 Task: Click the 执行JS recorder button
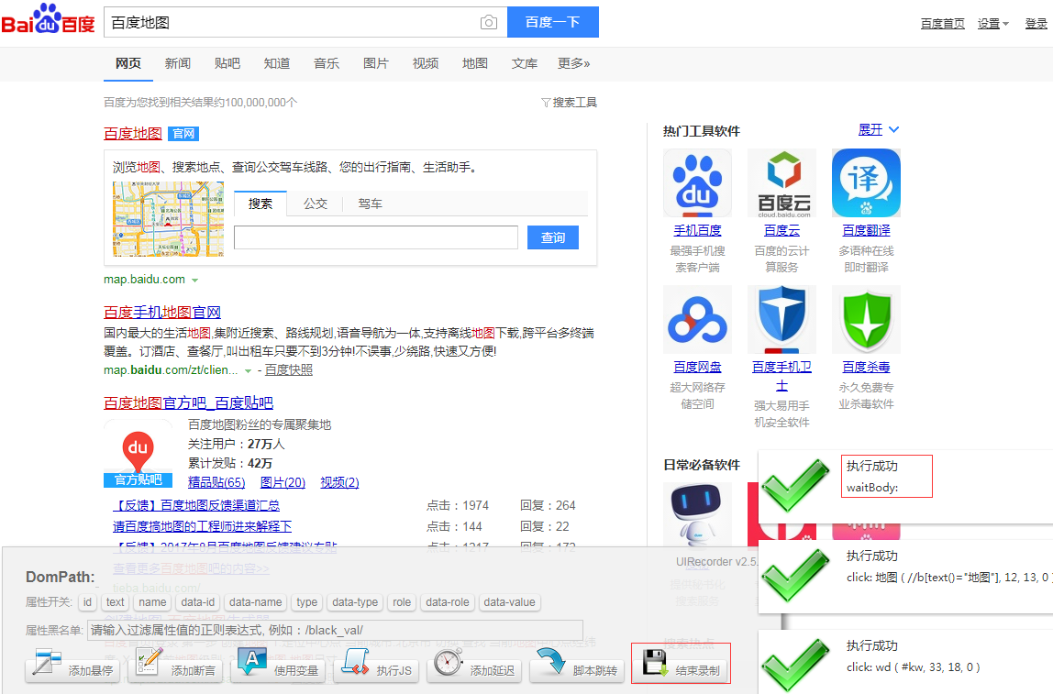click(x=380, y=666)
